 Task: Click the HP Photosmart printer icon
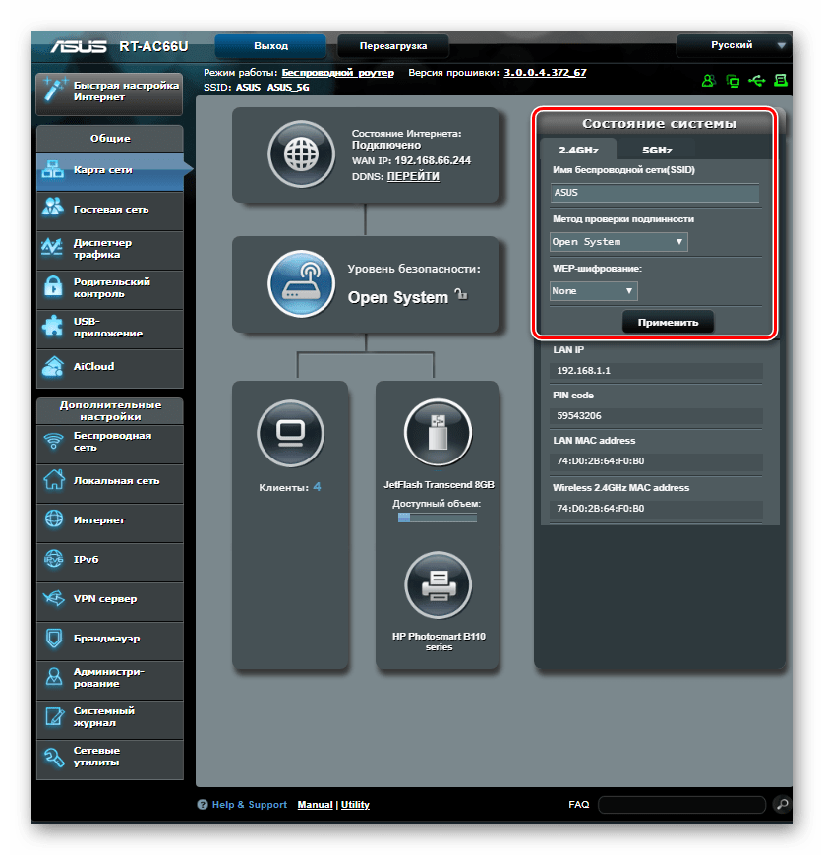coord(438,584)
